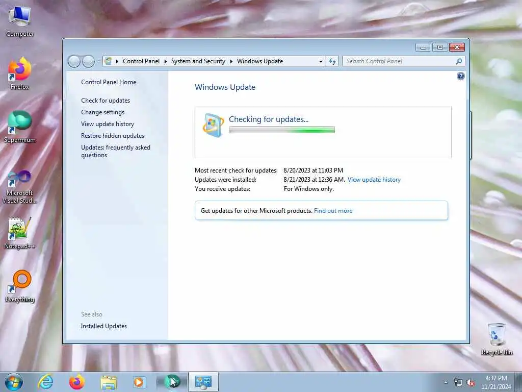Open Installed Updates link
The height and width of the screenshot is (392, 522).
104,326
